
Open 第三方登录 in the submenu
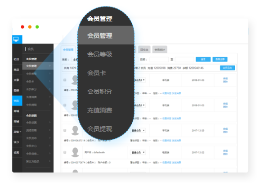click(33, 161)
